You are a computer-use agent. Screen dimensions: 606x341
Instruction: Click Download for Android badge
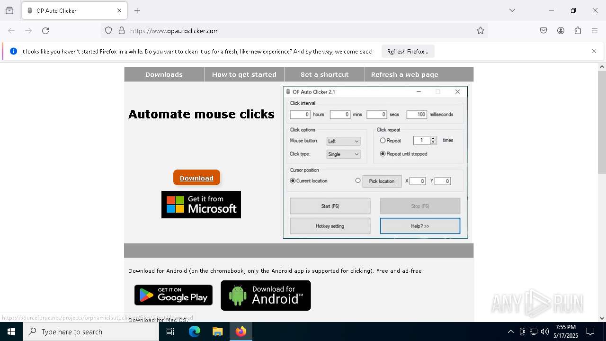pos(266,296)
